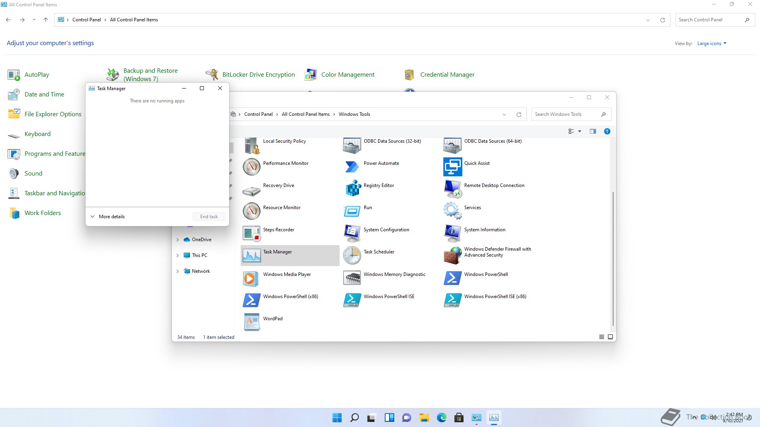This screenshot has height=427, width=760.
Task: Open the Windows PowerShell ISE icon
Action: pyautogui.click(x=352, y=300)
